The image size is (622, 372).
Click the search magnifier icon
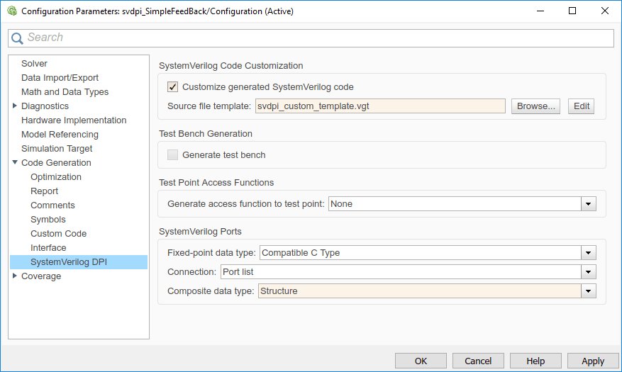18,38
